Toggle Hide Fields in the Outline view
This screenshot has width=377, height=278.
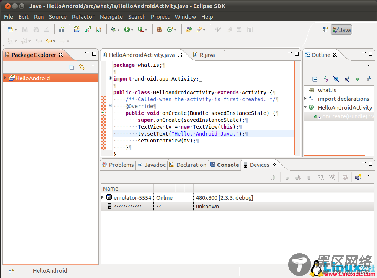(336, 79)
